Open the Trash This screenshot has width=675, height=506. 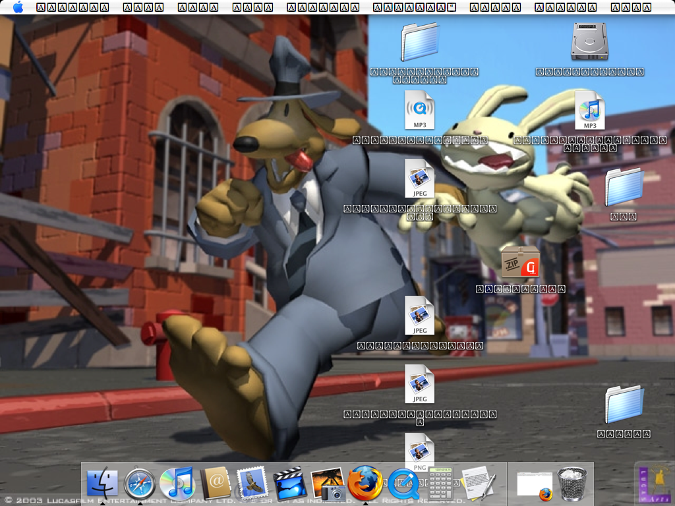572,484
